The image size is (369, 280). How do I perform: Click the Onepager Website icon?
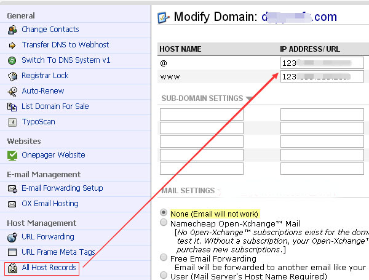coord(12,155)
